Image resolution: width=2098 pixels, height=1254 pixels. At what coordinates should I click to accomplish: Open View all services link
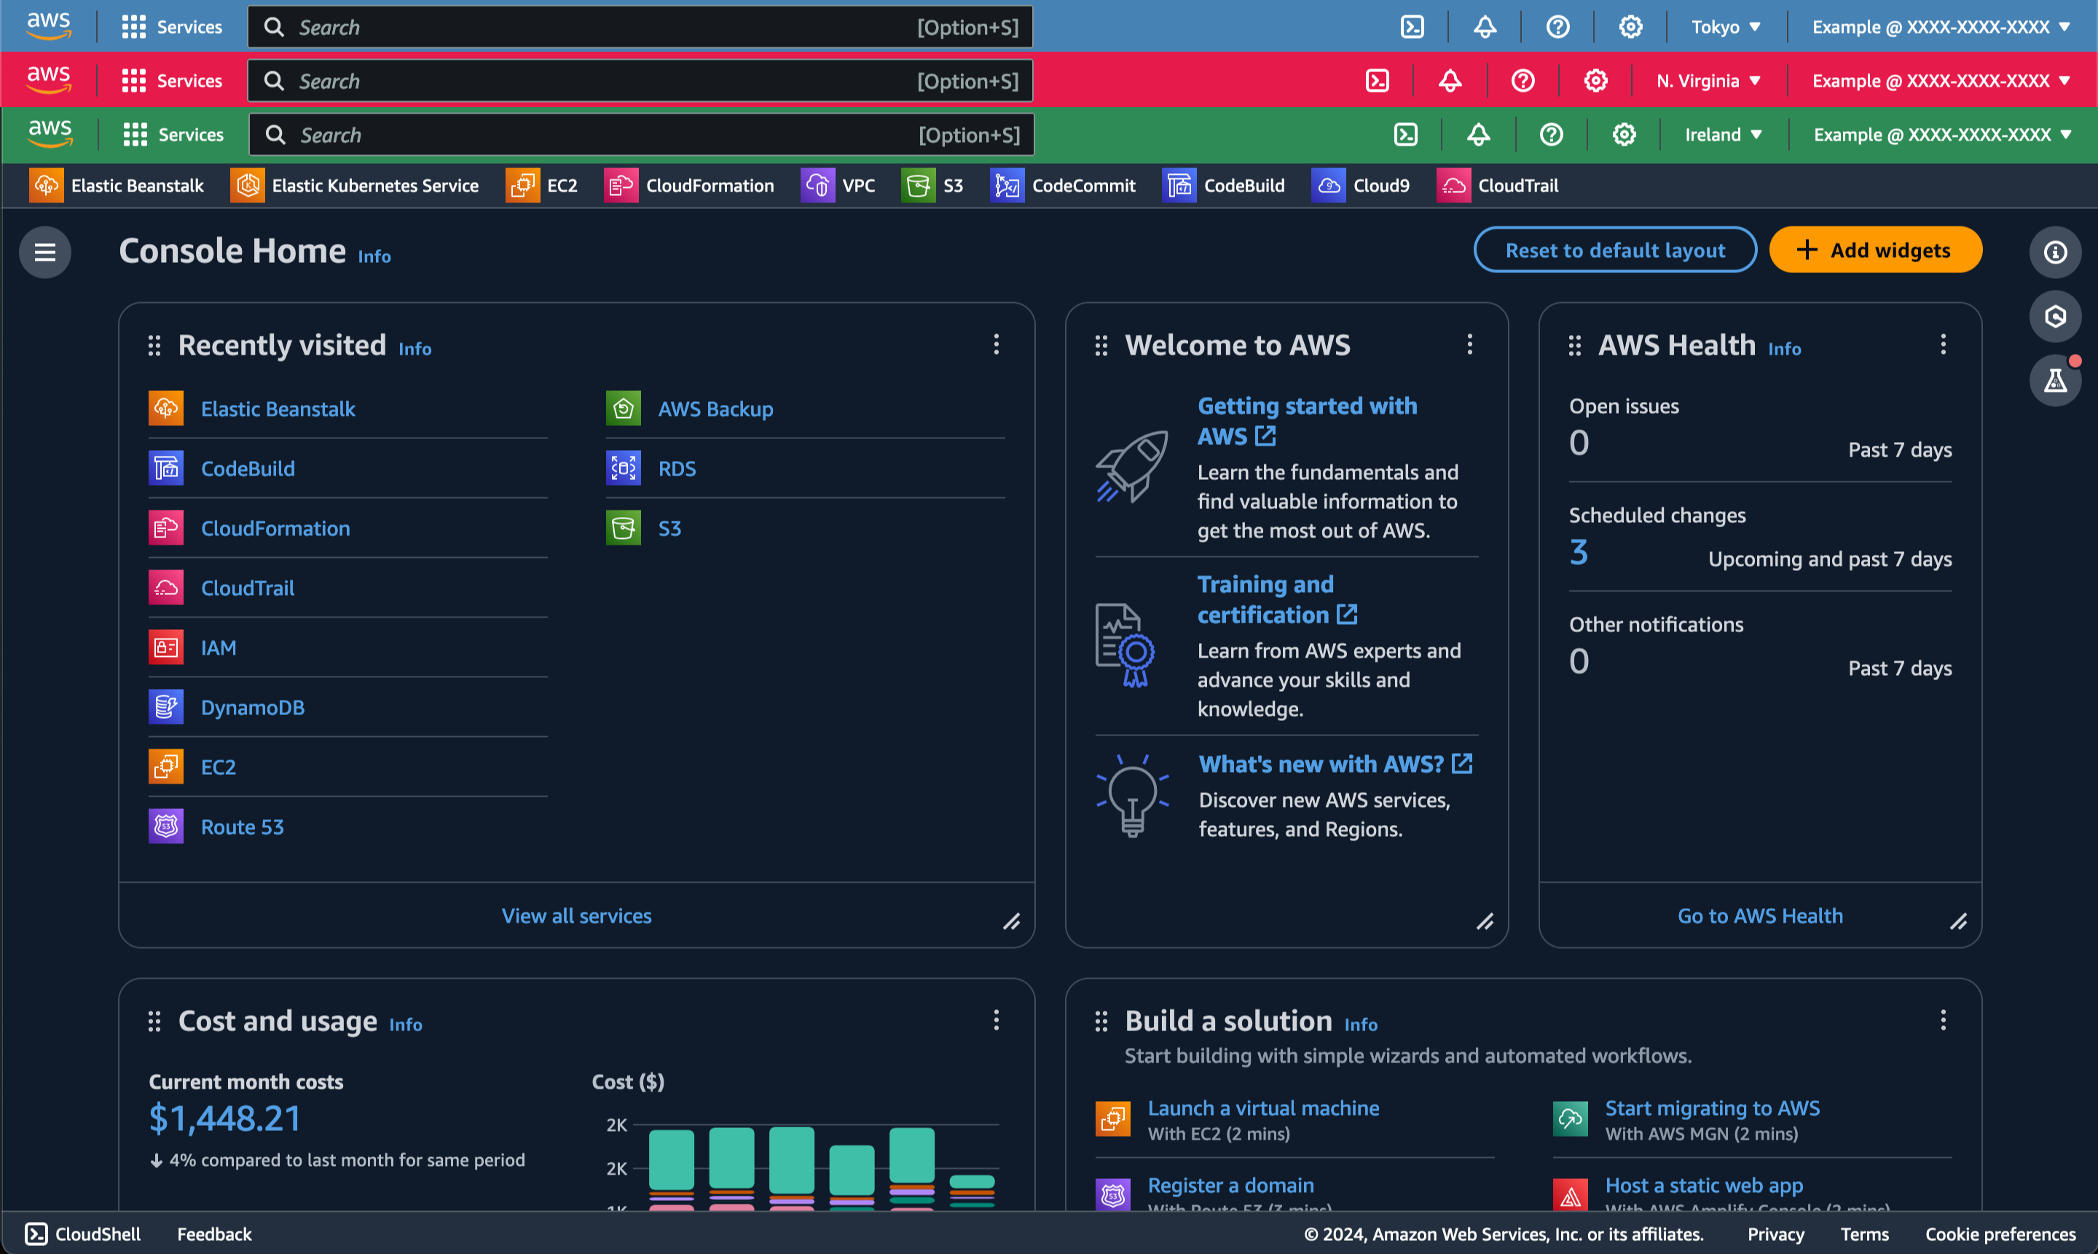(576, 916)
